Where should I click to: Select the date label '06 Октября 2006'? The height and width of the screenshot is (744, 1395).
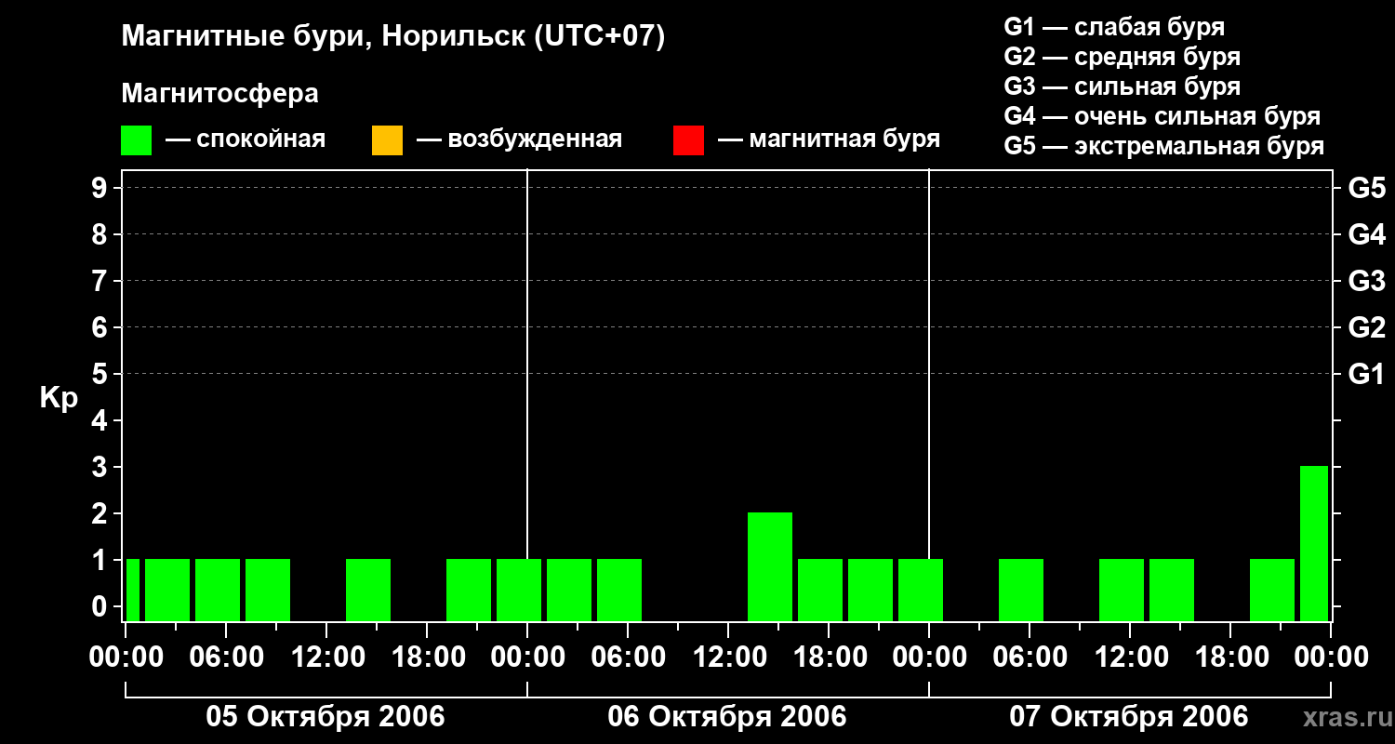pyautogui.click(x=727, y=717)
